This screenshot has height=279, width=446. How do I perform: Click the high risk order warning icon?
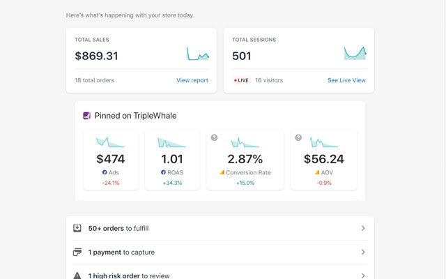coord(77,276)
